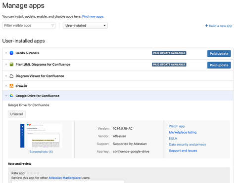Click the version value 1034.0.15-AC

[123, 128]
